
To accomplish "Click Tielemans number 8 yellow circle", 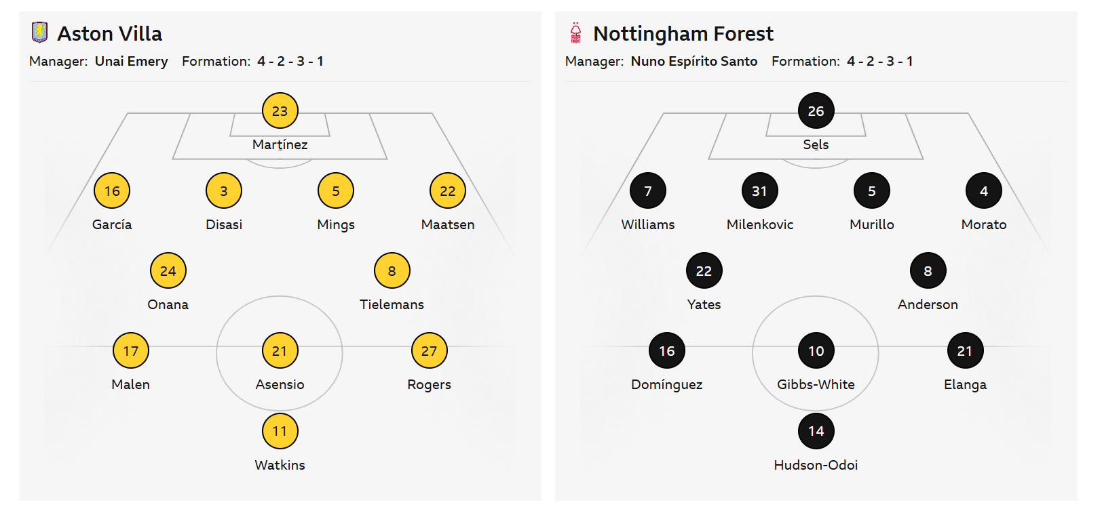I will click(x=392, y=271).
